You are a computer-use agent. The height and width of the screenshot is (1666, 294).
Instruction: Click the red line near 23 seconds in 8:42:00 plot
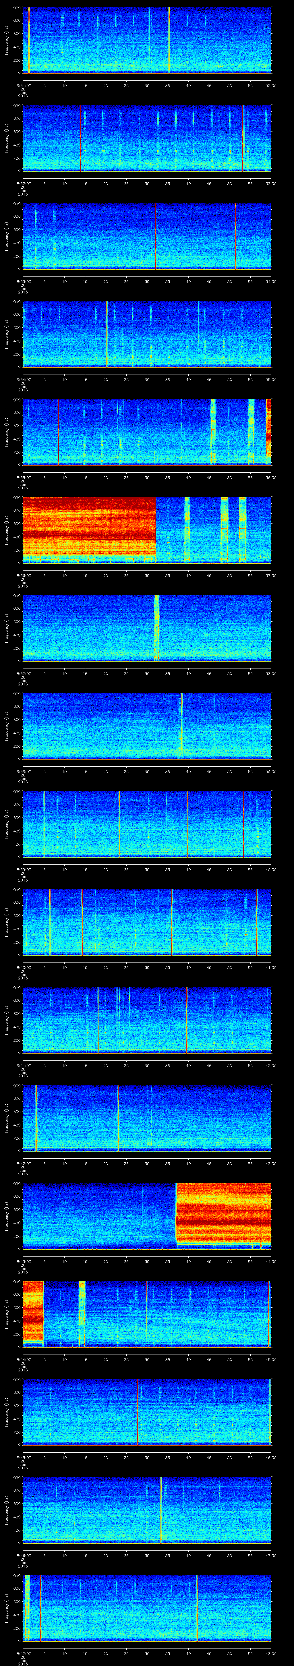118,1118
